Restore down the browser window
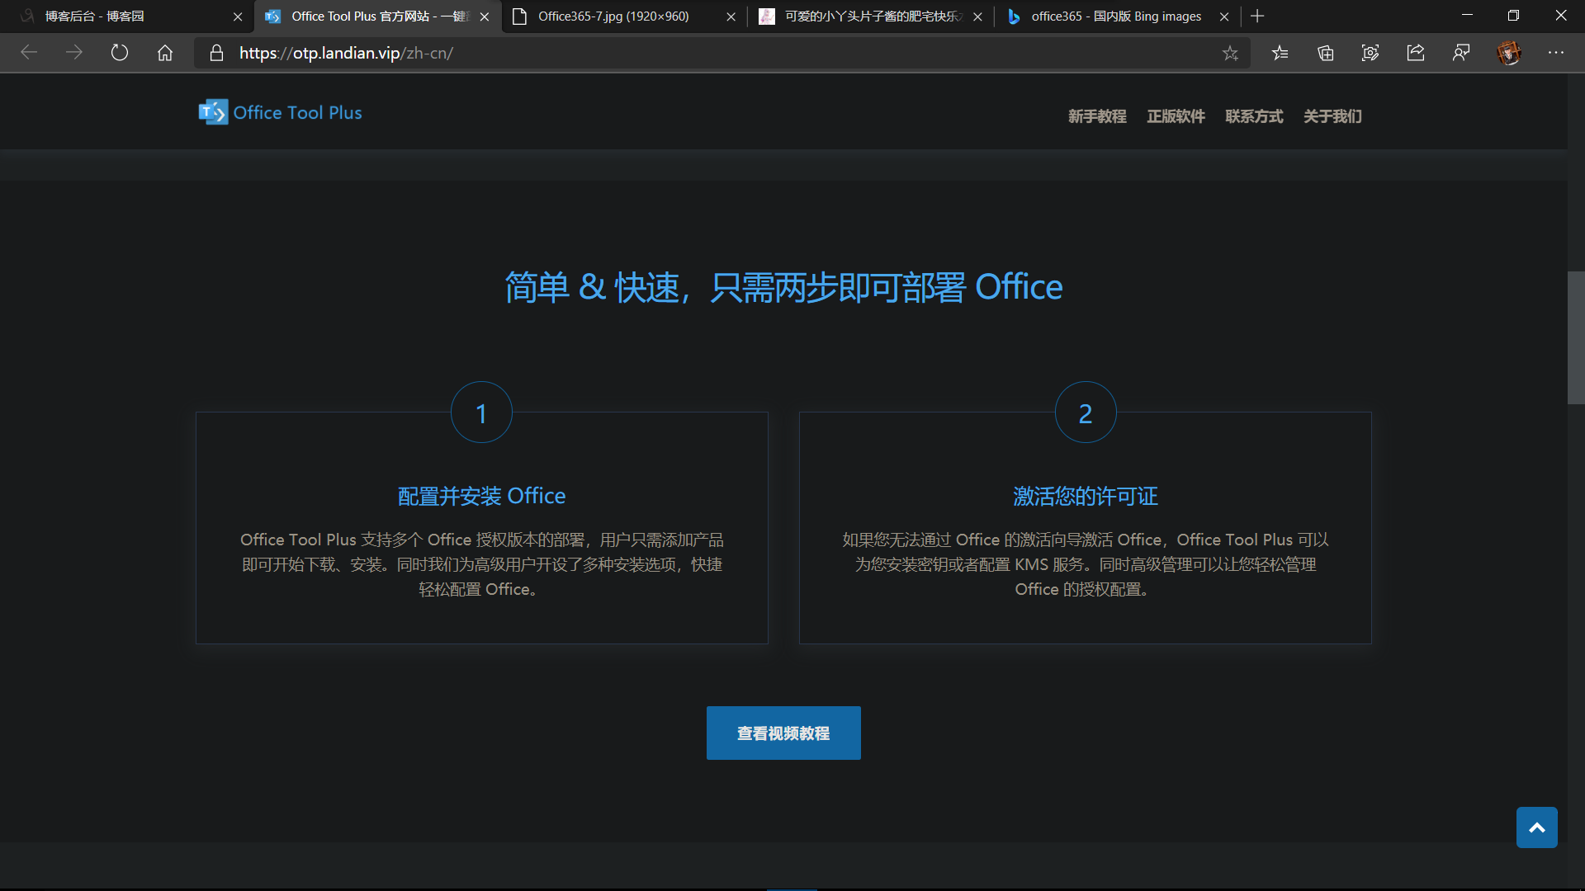The height and width of the screenshot is (891, 1585). [1513, 16]
